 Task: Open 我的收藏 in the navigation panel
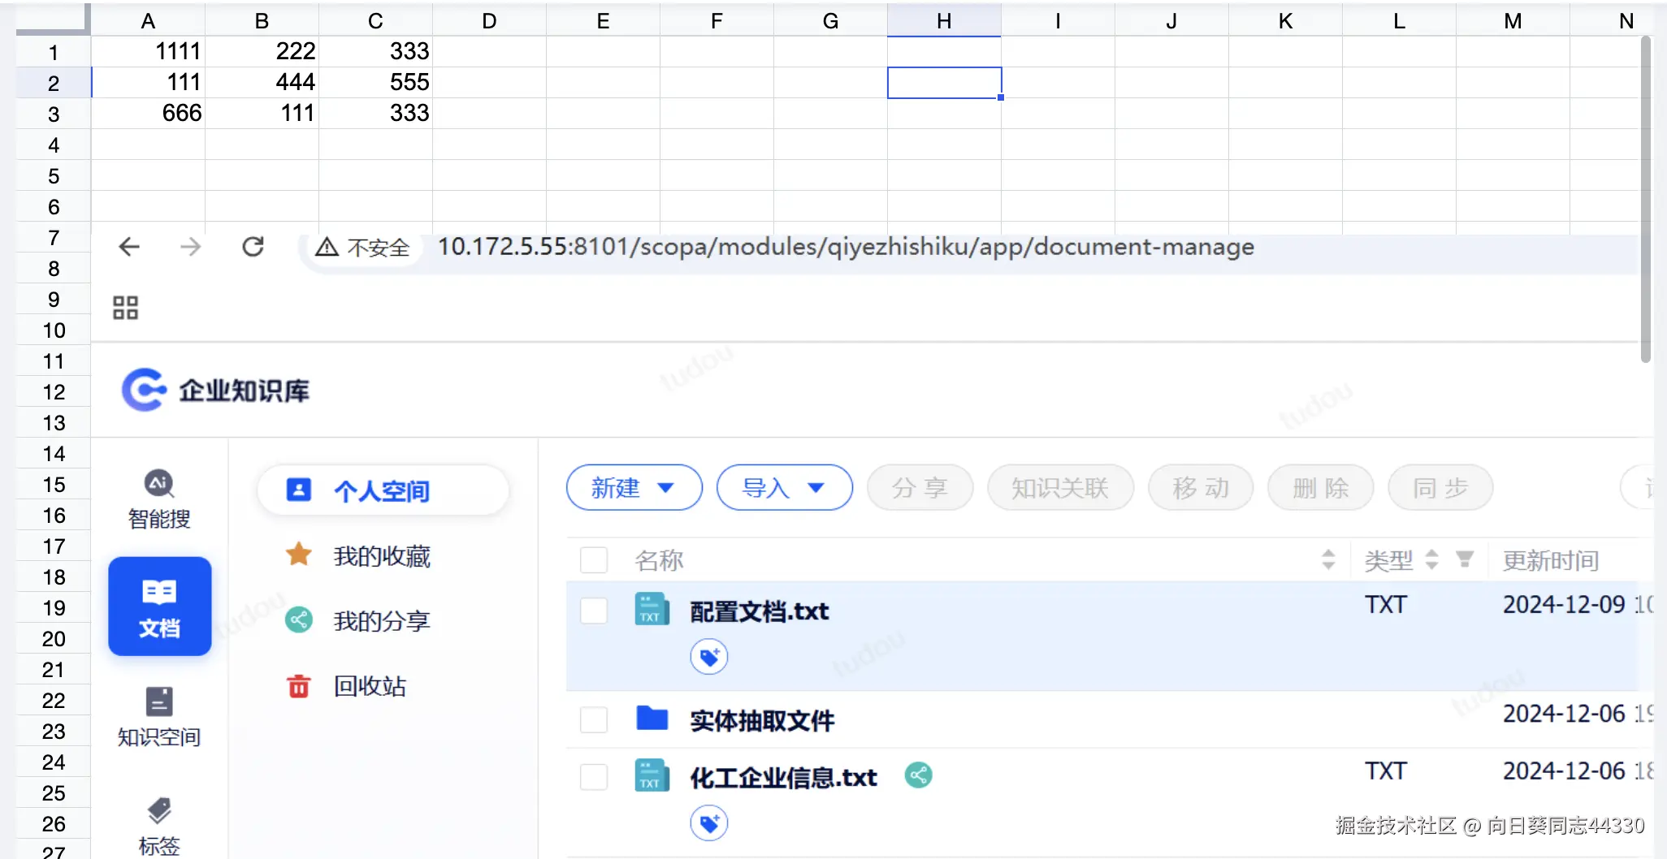[x=383, y=556]
